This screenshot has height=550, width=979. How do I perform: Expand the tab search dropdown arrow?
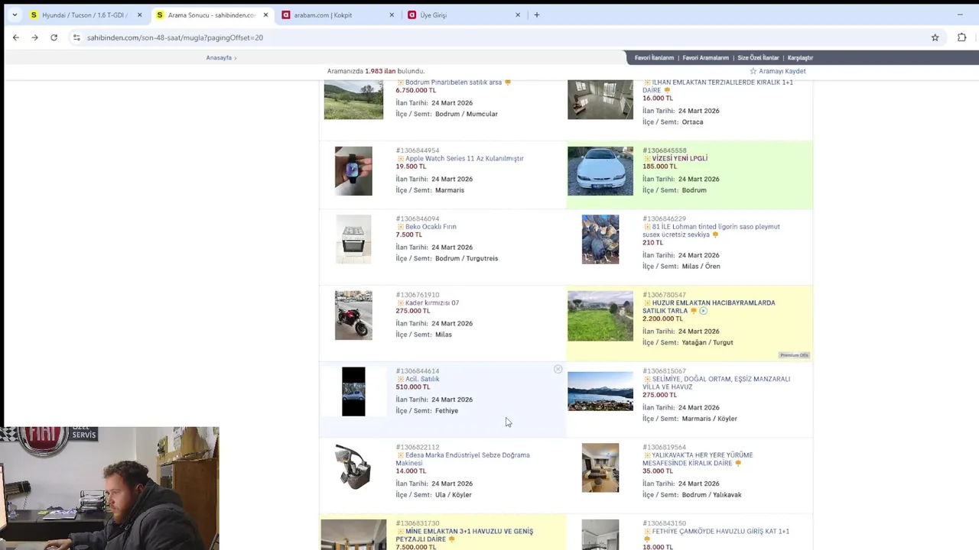(x=14, y=15)
